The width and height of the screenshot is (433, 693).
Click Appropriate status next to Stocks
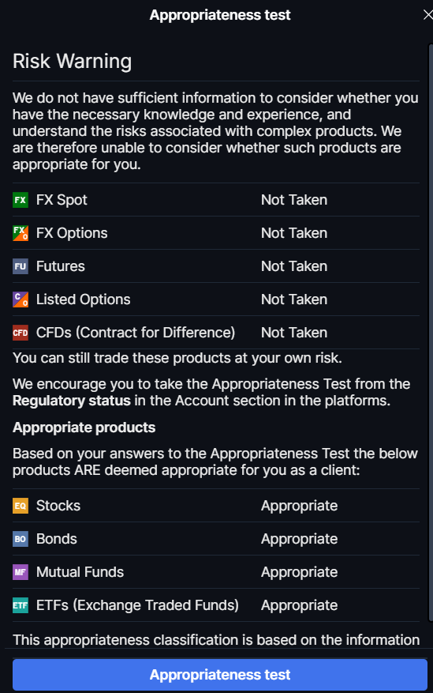pyautogui.click(x=300, y=506)
